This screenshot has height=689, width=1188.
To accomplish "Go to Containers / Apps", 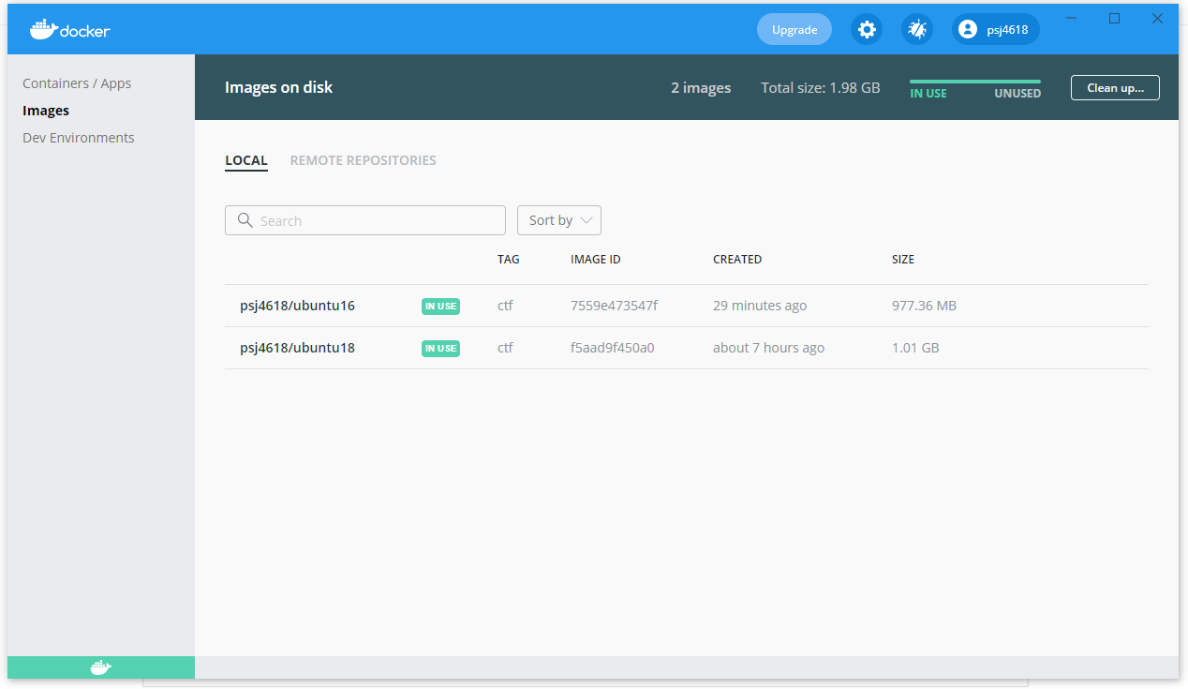I will (x=77, y=83).
